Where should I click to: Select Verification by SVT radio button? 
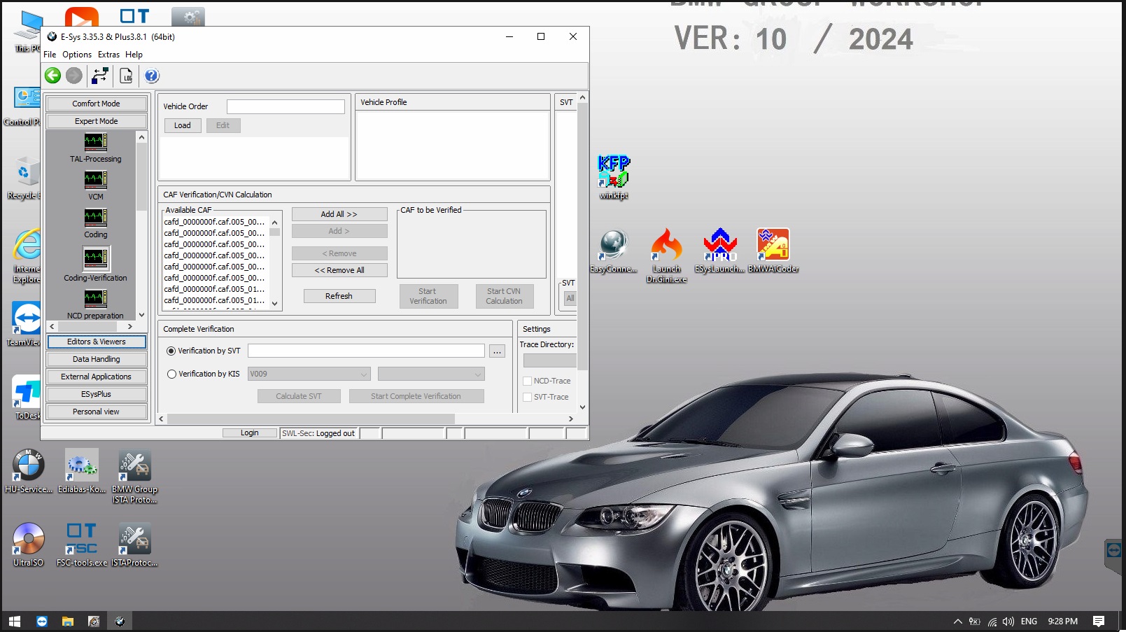pos(171,351)
